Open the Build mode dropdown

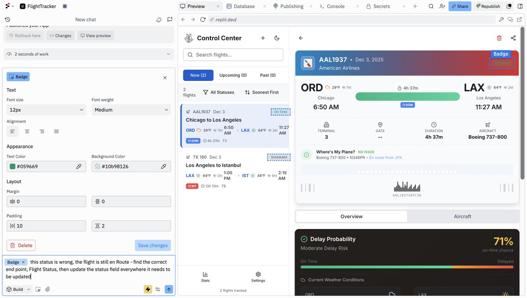coord(18,289)
